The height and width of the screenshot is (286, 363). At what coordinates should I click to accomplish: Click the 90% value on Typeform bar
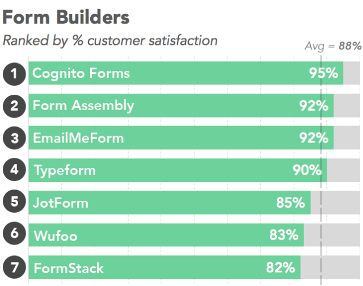click(x=307, y=170)
